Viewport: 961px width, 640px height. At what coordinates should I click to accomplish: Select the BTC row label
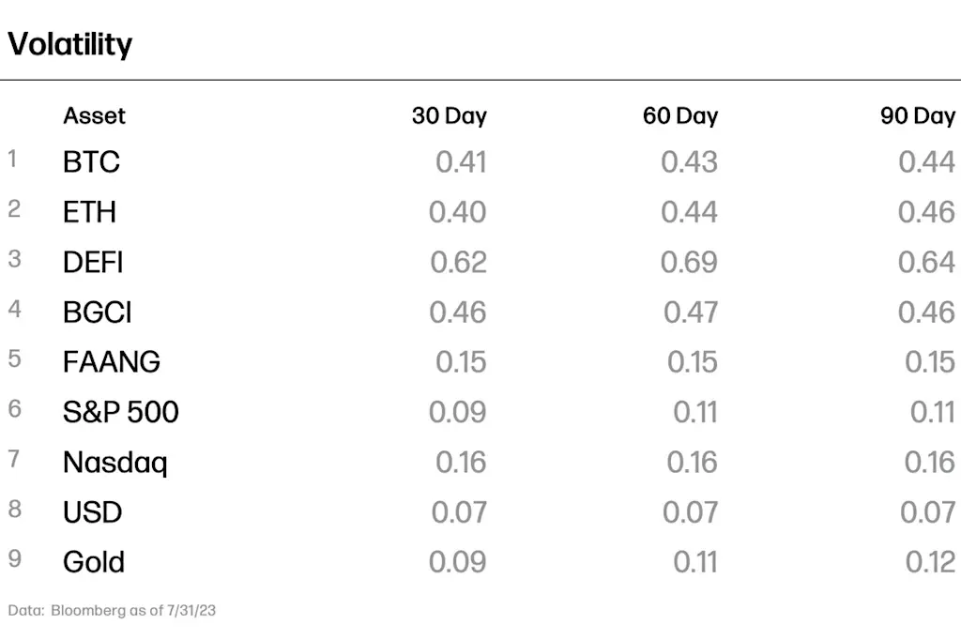(x=91, y=161)
